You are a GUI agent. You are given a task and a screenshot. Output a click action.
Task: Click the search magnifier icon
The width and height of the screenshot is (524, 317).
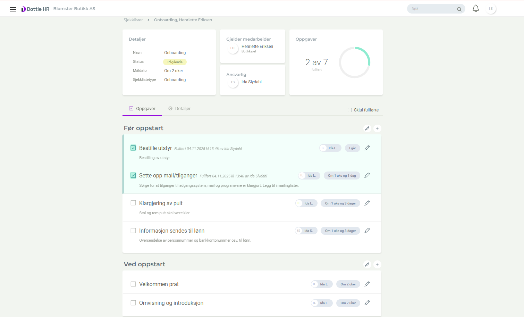(x=459, y=9)
